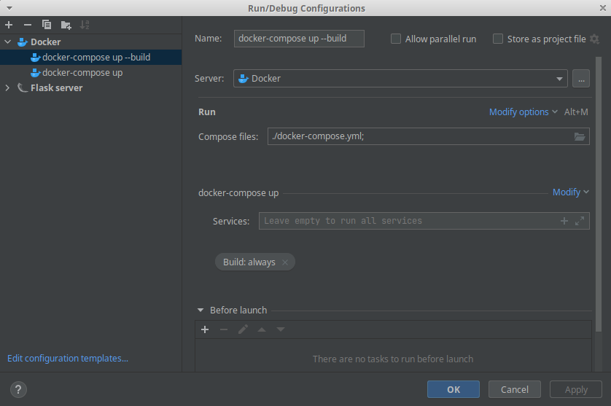This screenshot has height=406, width=611.
Task: Select the Flask server group
Action: point(91,88)
